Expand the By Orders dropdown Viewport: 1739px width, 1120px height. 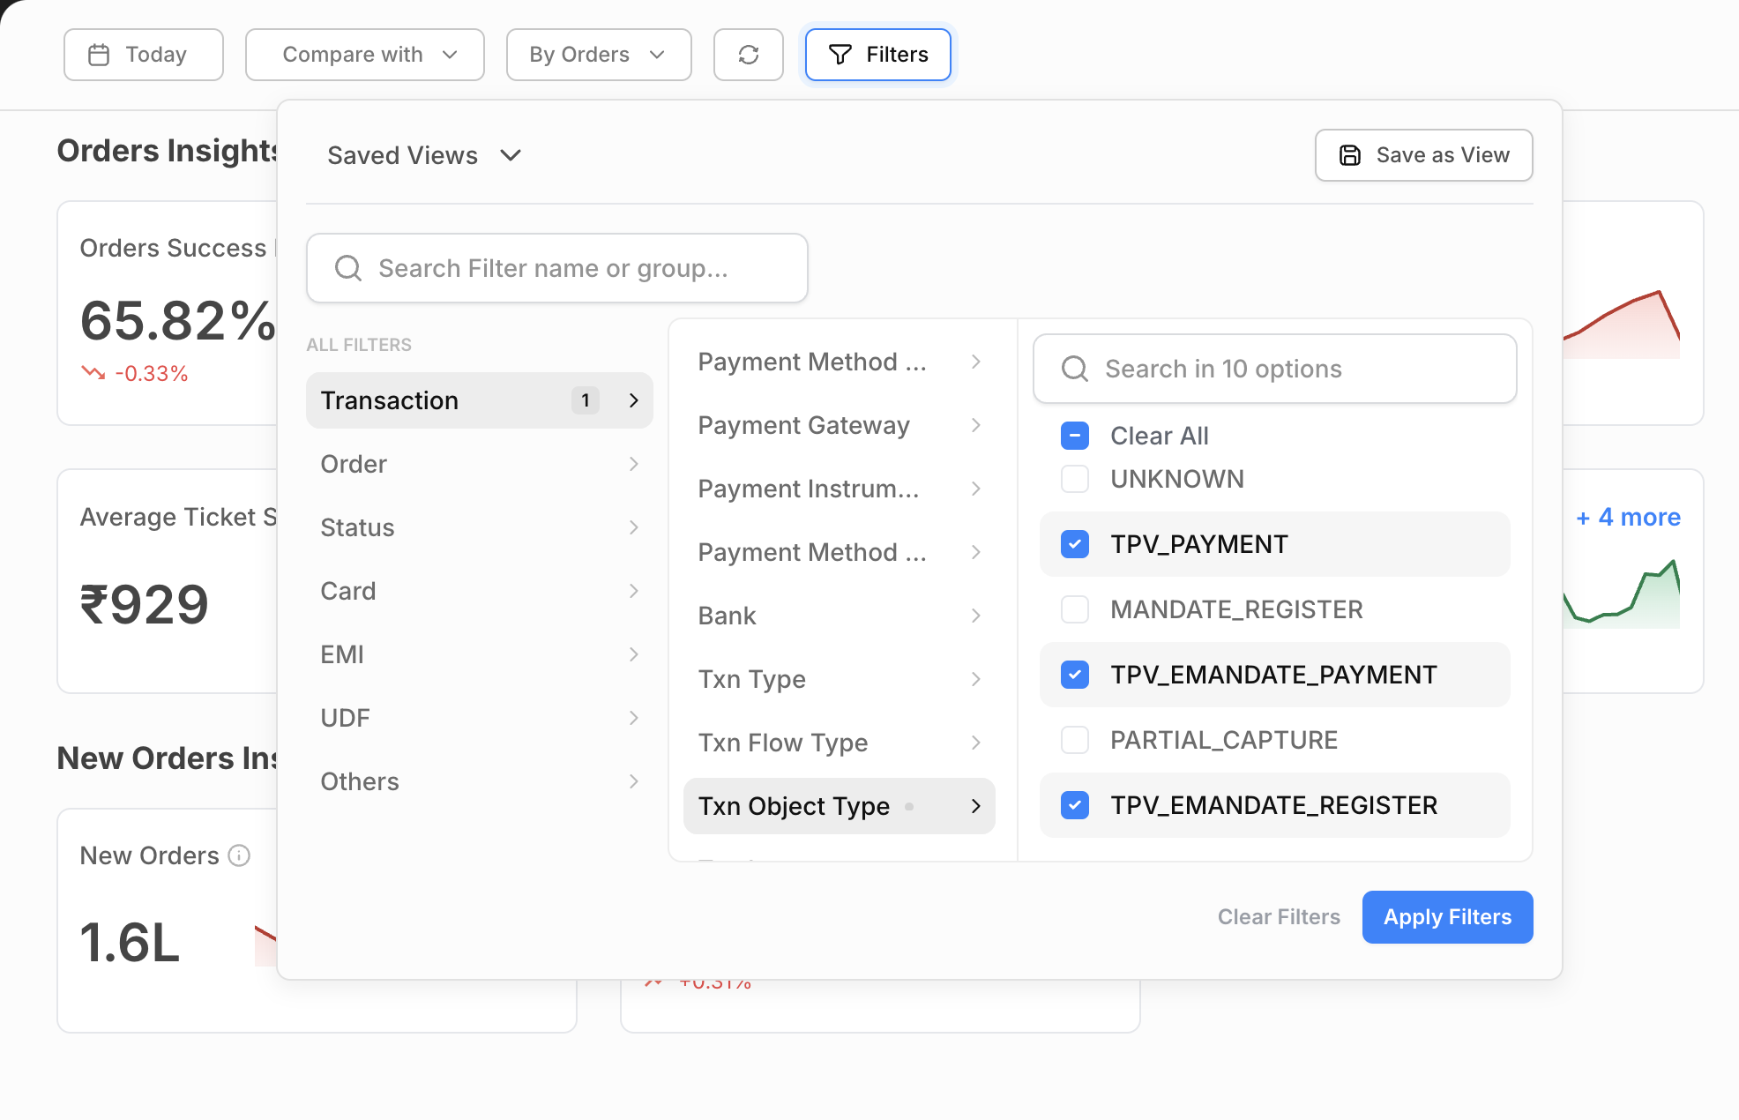coord(598,55)
